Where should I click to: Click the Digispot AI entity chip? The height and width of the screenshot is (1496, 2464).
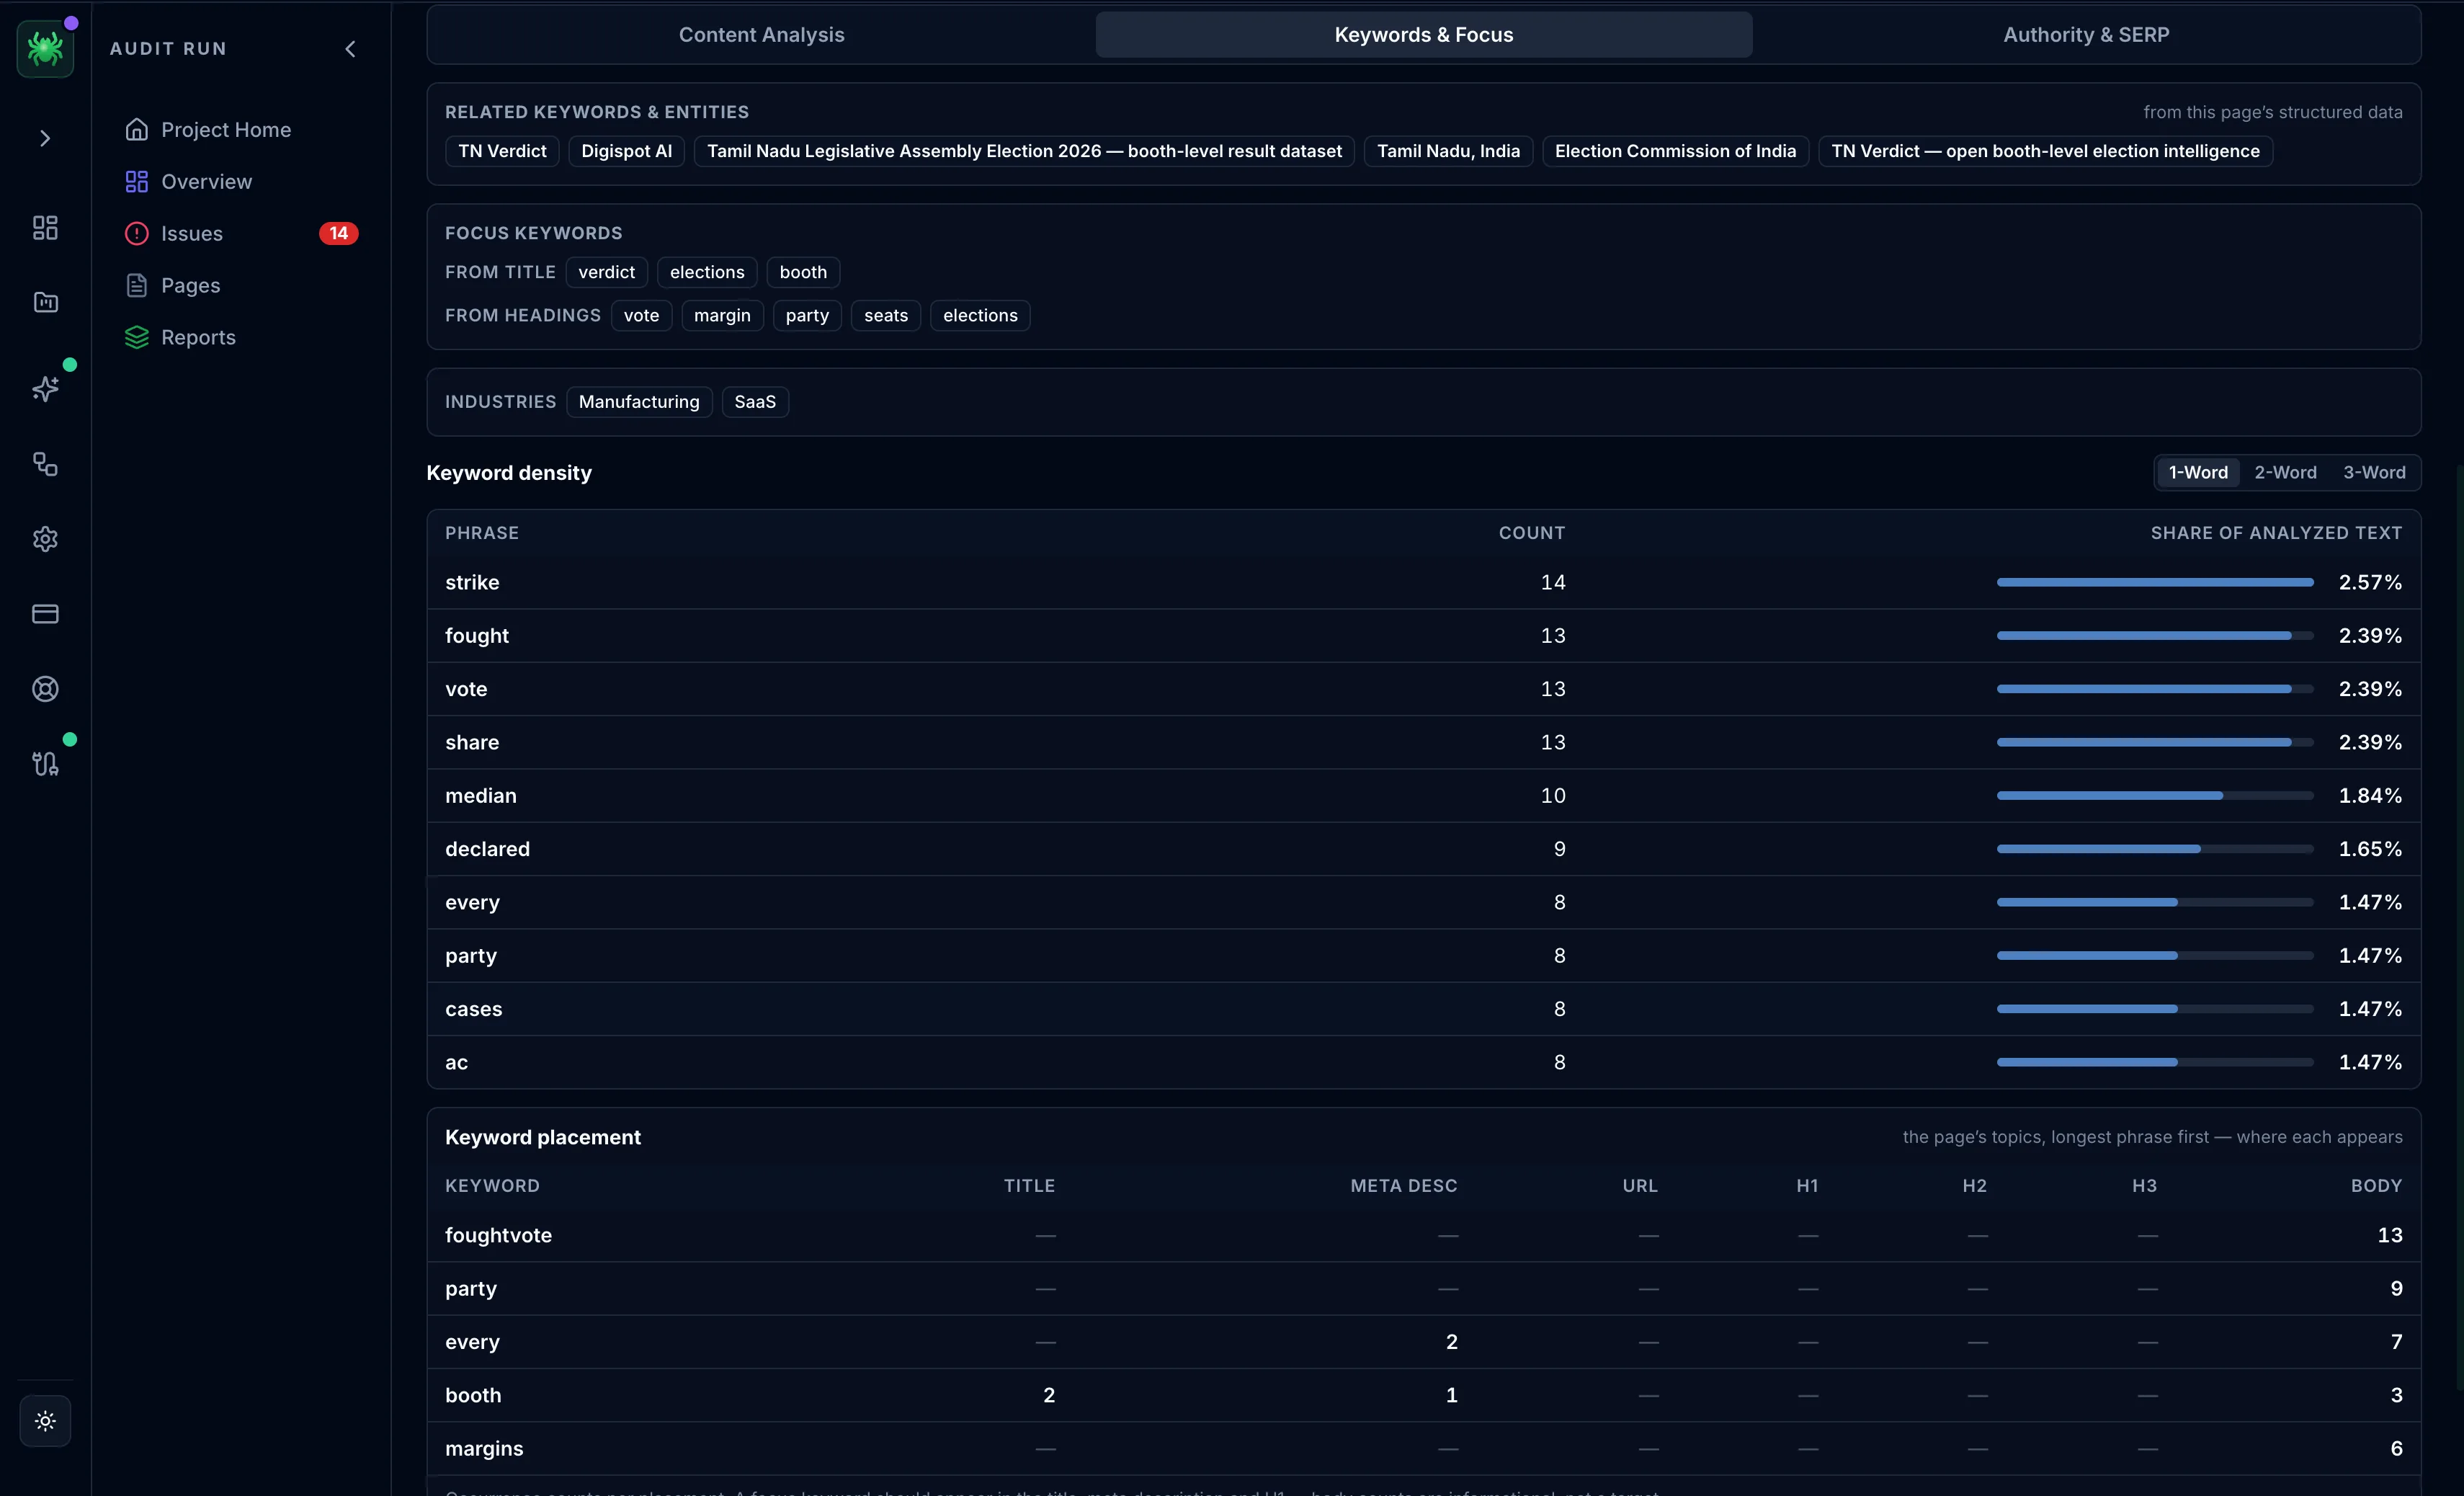coord(626,151)
